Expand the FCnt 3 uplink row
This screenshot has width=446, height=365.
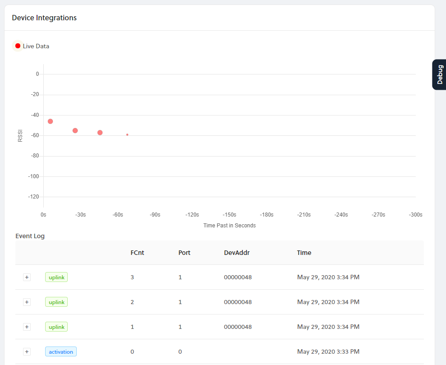(27, 277)
